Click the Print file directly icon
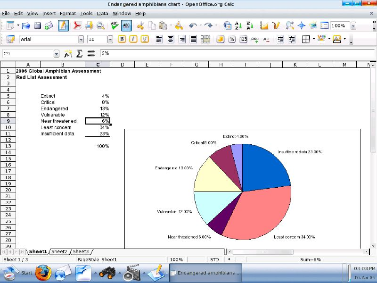Screen dimensions: 377x283 [x=89, y=25]
